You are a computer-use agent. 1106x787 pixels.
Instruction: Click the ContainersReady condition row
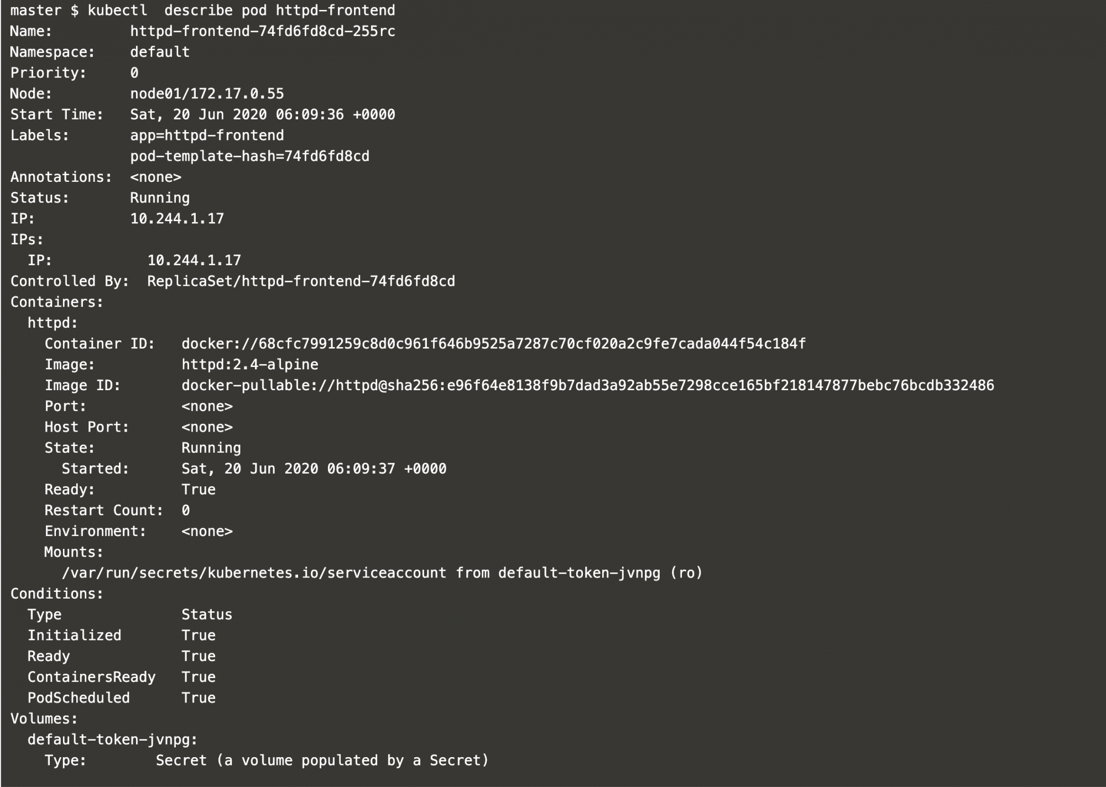tap(122, 677)
